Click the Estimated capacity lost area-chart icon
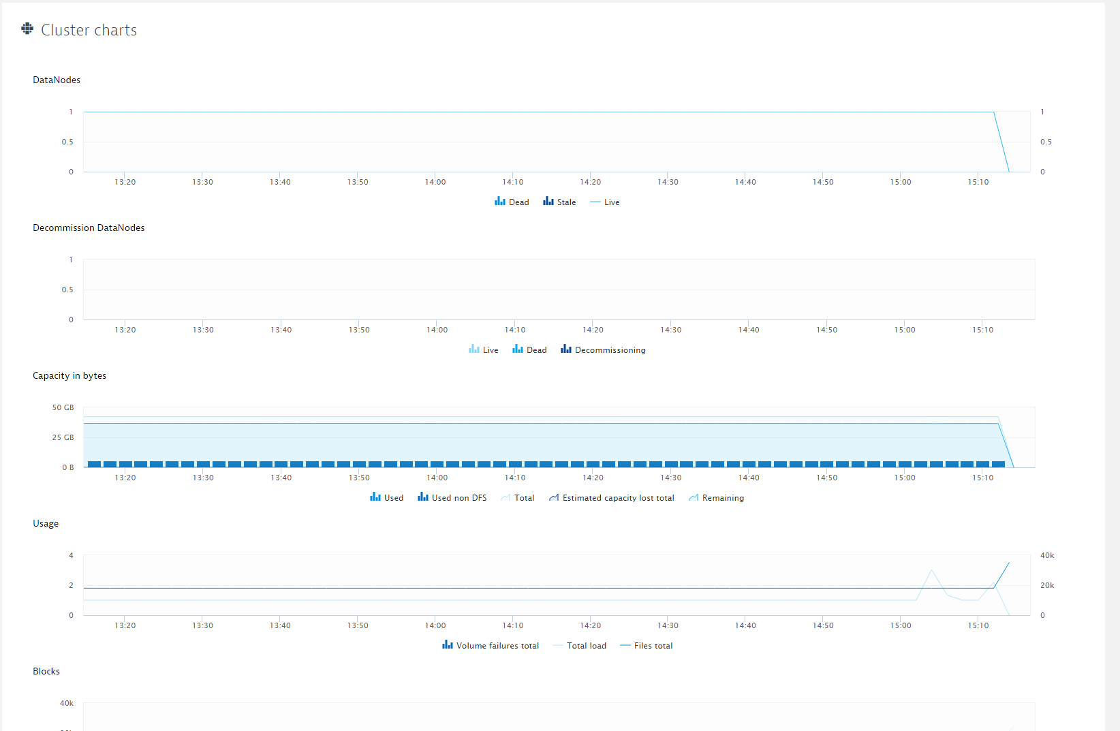The image size is (1120, 731). (554, 498)
